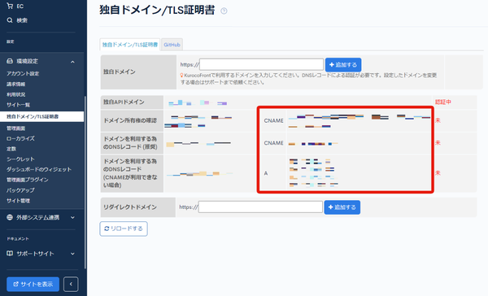Switch to the GitHub tab

pos(172,45)
